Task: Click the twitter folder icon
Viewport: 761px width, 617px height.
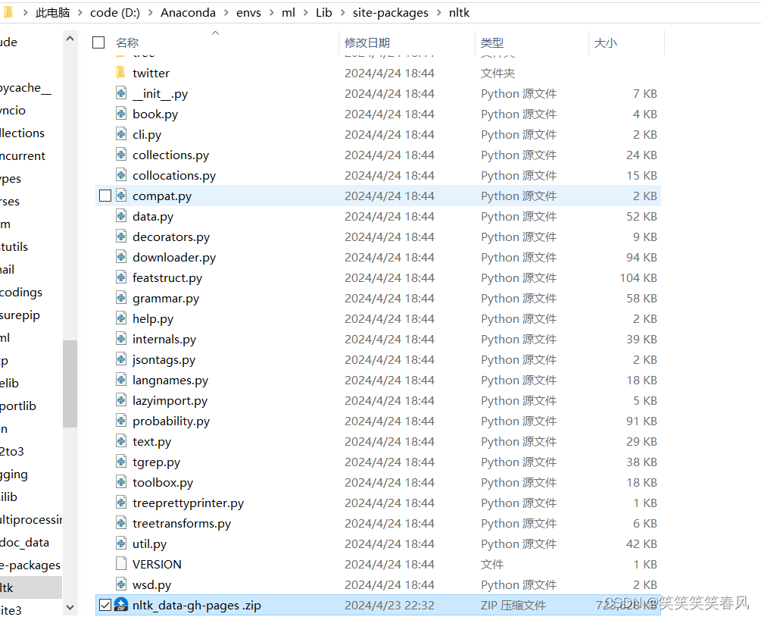Action: [121, 73]
